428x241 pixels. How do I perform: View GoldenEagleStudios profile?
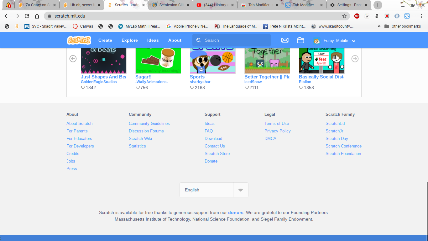99,82
